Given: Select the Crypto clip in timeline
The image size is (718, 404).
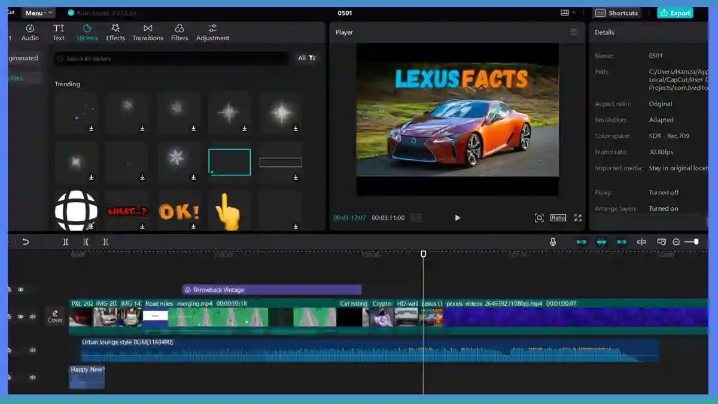Looking at the screenshot, I should [382, 317].
